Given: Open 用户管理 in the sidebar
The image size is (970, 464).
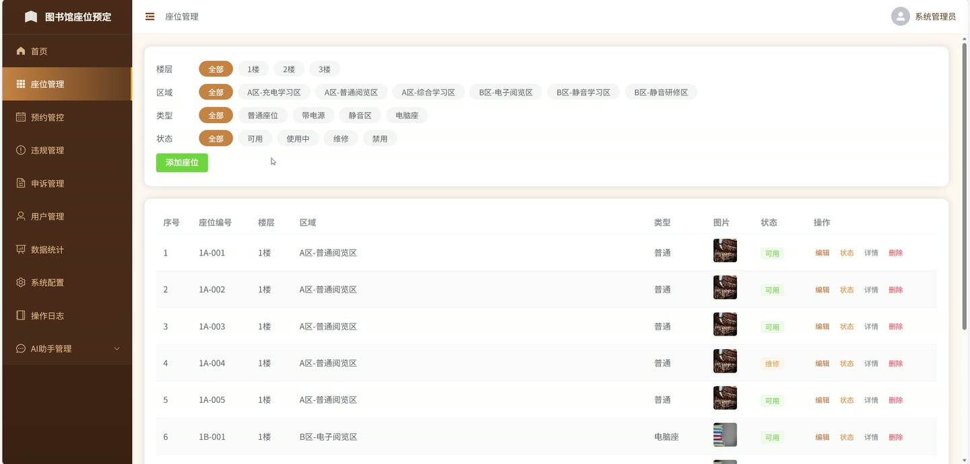Looking at the screenshot, I should click(67, 216).
